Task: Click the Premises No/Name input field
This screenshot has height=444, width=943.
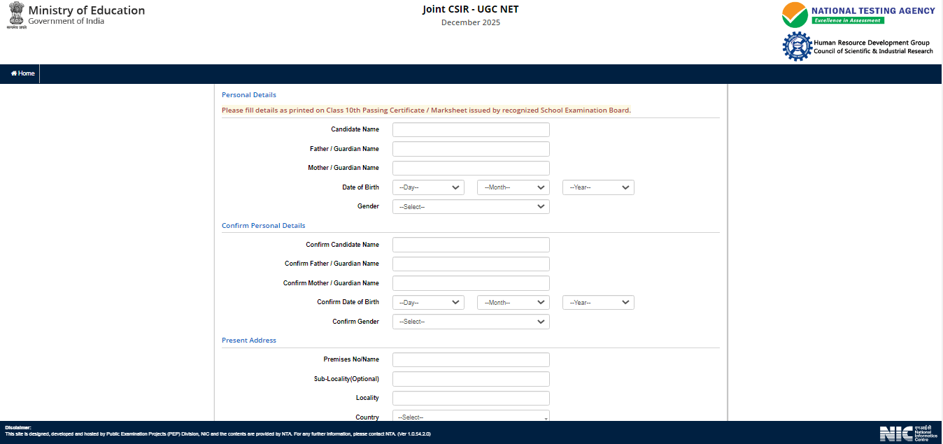Action: click(471, 359)
